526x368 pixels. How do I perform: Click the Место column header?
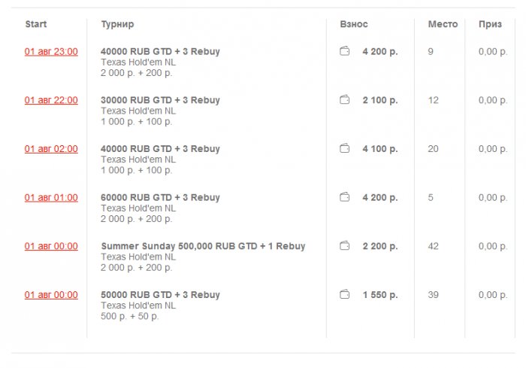pos(443,24)
